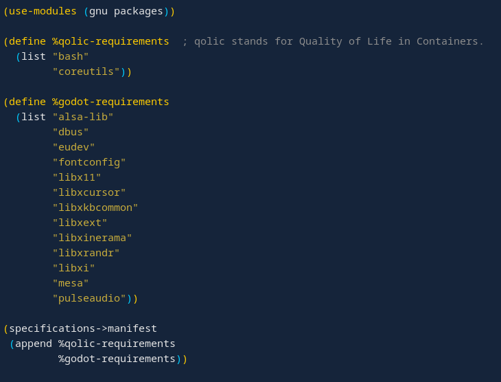The width and height of the screenshot is (501, 382).
Task: Select the "fontconfig" entry
Action: click(x=89, y=162)
